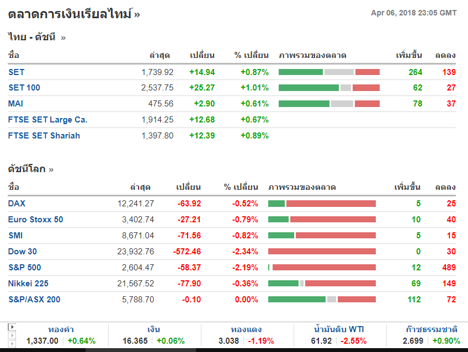Open the น้ำมันดิบ WTI commodity ticker
This screenshot has height=352, width=468.
pos(338,329)
